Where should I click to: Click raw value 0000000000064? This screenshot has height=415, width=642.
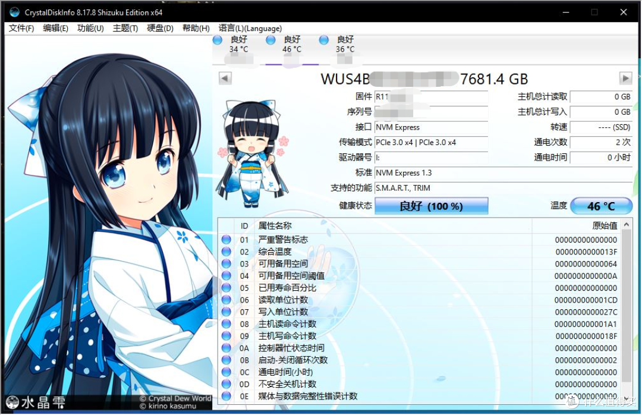[586, 264]
